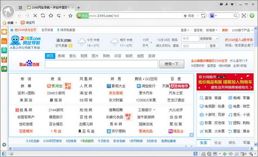Click the horizontal scrollbar track
The height and width of the screenshot is (157, 258).
point(131,148)
